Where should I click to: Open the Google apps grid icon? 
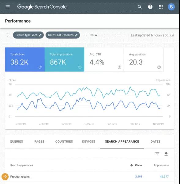coord(161,7)
